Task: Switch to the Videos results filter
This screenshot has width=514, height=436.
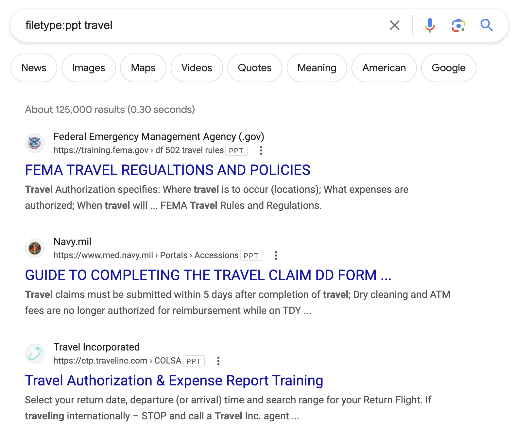Action: (x=196, y=68)
